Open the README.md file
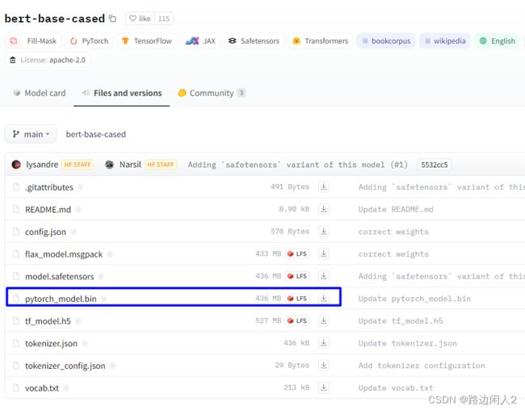The height and width of the screenshot is (410, 525). [x=48, y=210]
